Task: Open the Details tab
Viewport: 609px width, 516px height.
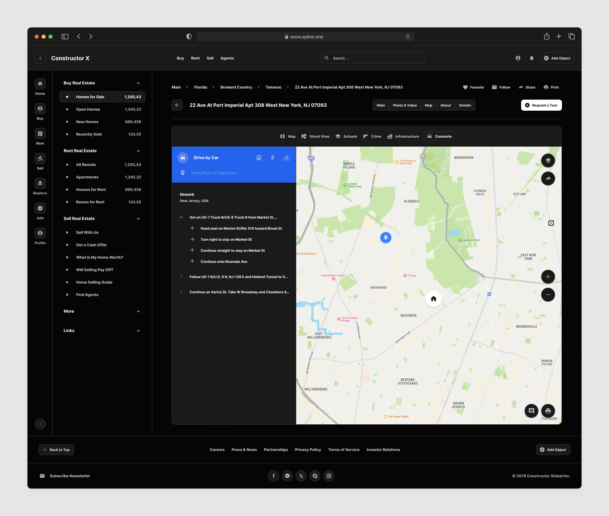Action: pyautogui.click(x=465, y=105)
